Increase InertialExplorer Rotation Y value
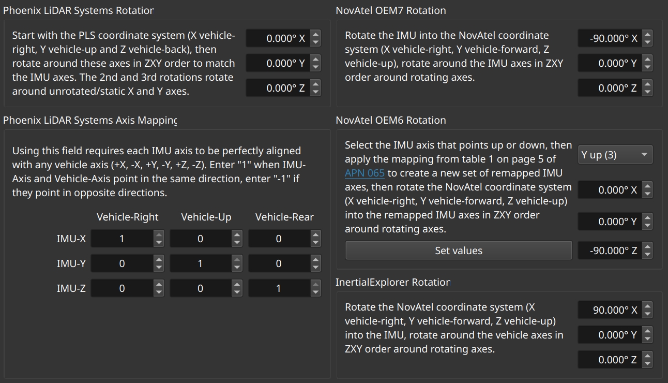 [647, 331]
